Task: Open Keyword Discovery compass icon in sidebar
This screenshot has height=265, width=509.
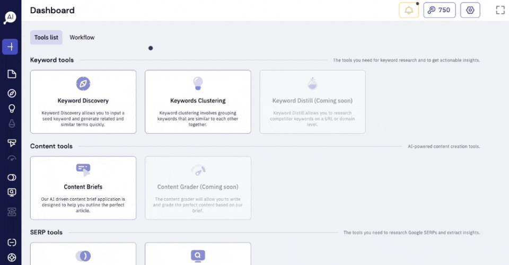Action: point(12,93)
